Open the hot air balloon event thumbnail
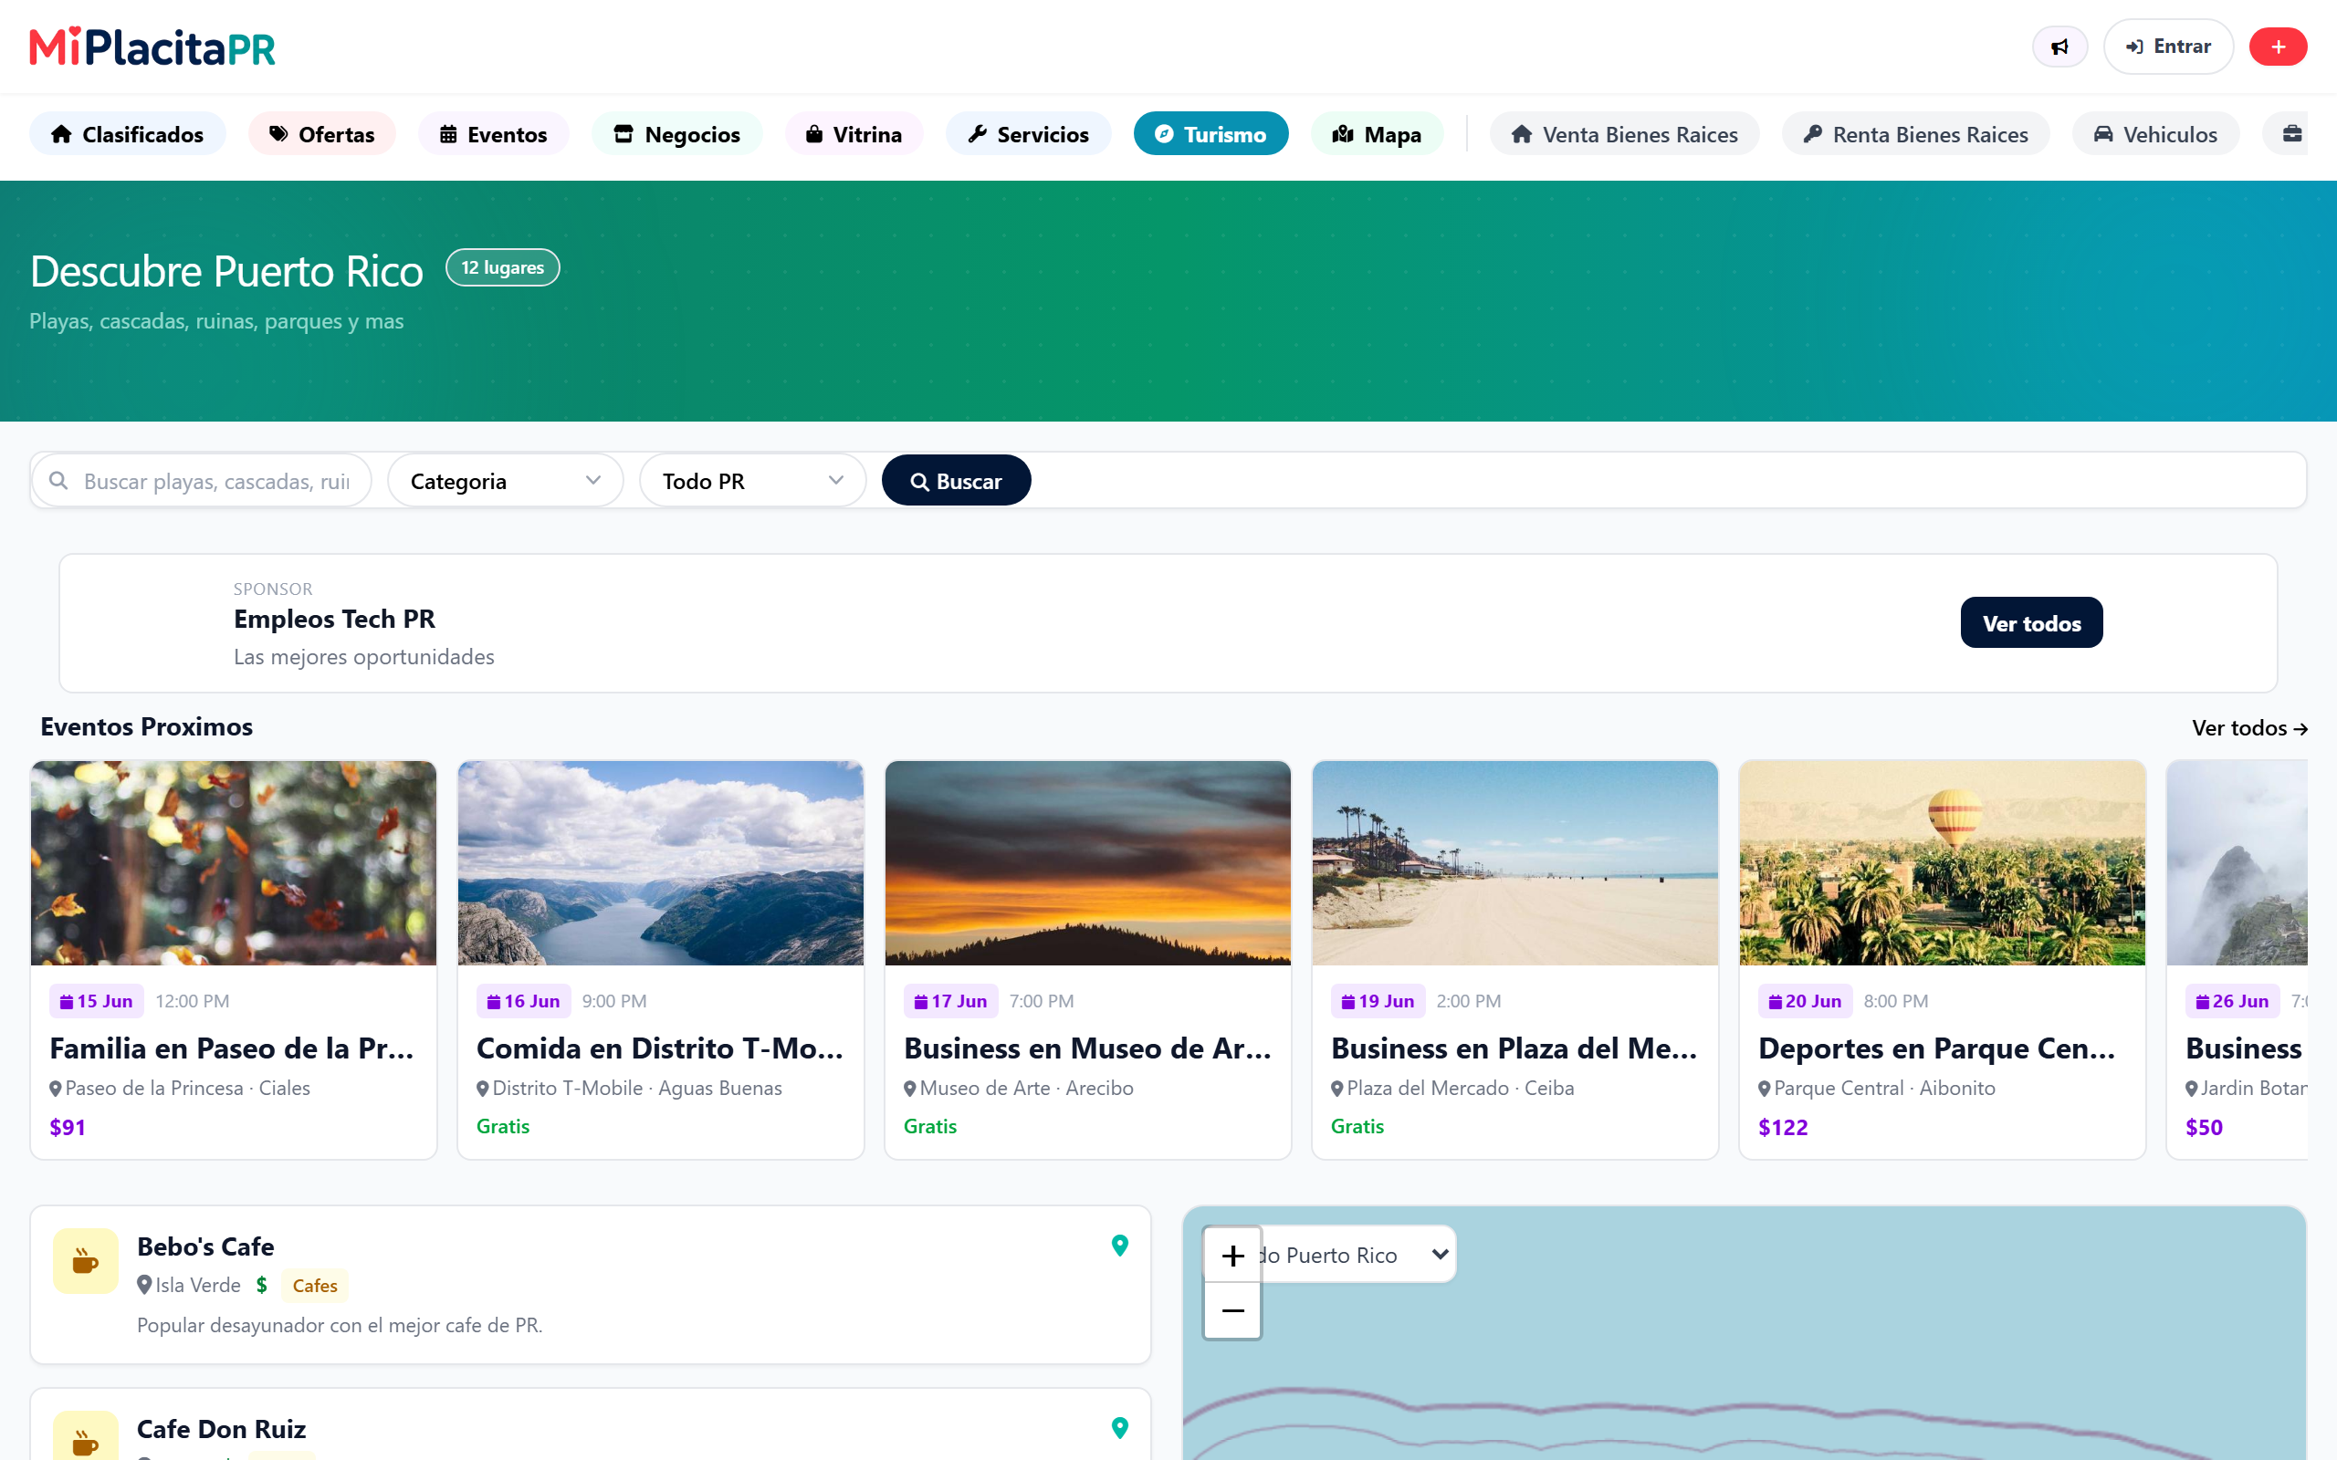Screen dimensions: 2337x1460 coord(1941,862)
